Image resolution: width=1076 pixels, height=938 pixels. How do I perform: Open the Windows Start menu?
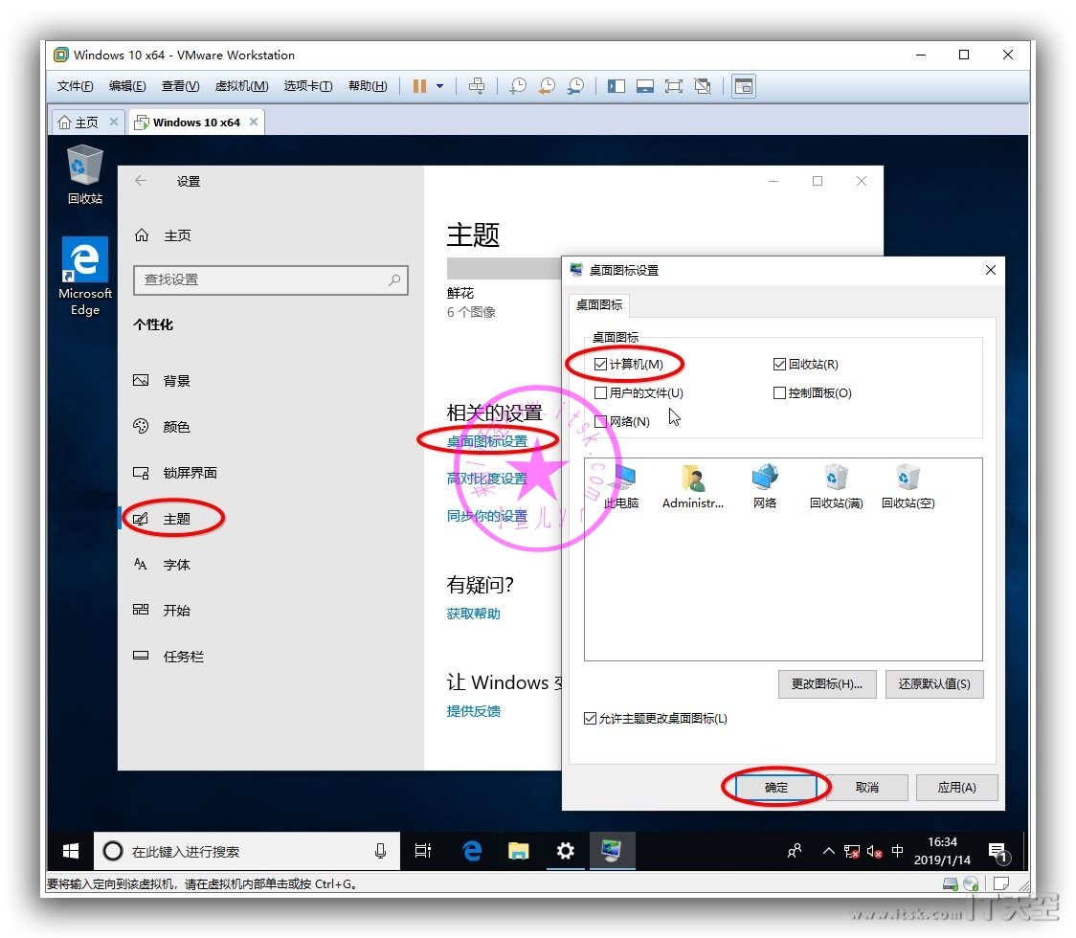(71, 852)
